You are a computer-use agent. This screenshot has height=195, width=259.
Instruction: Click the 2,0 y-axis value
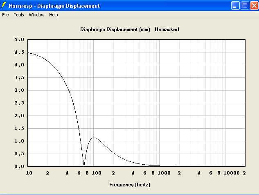(x=19, y=116)
